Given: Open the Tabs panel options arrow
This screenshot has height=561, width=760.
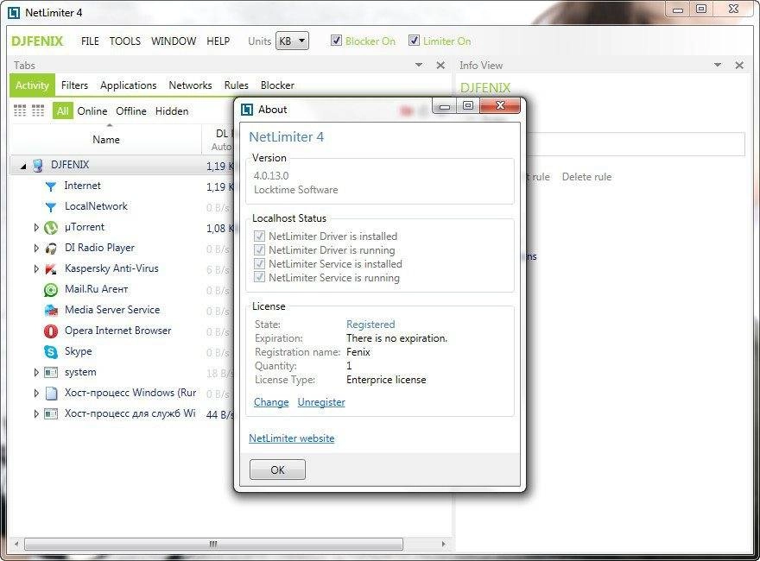Looking at the screenshot, I should pos(419,65).
